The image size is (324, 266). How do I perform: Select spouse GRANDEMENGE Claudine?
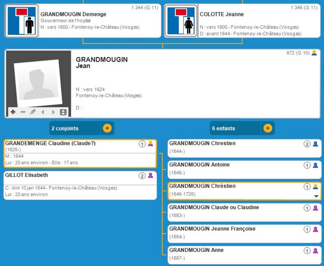(51, 144)
